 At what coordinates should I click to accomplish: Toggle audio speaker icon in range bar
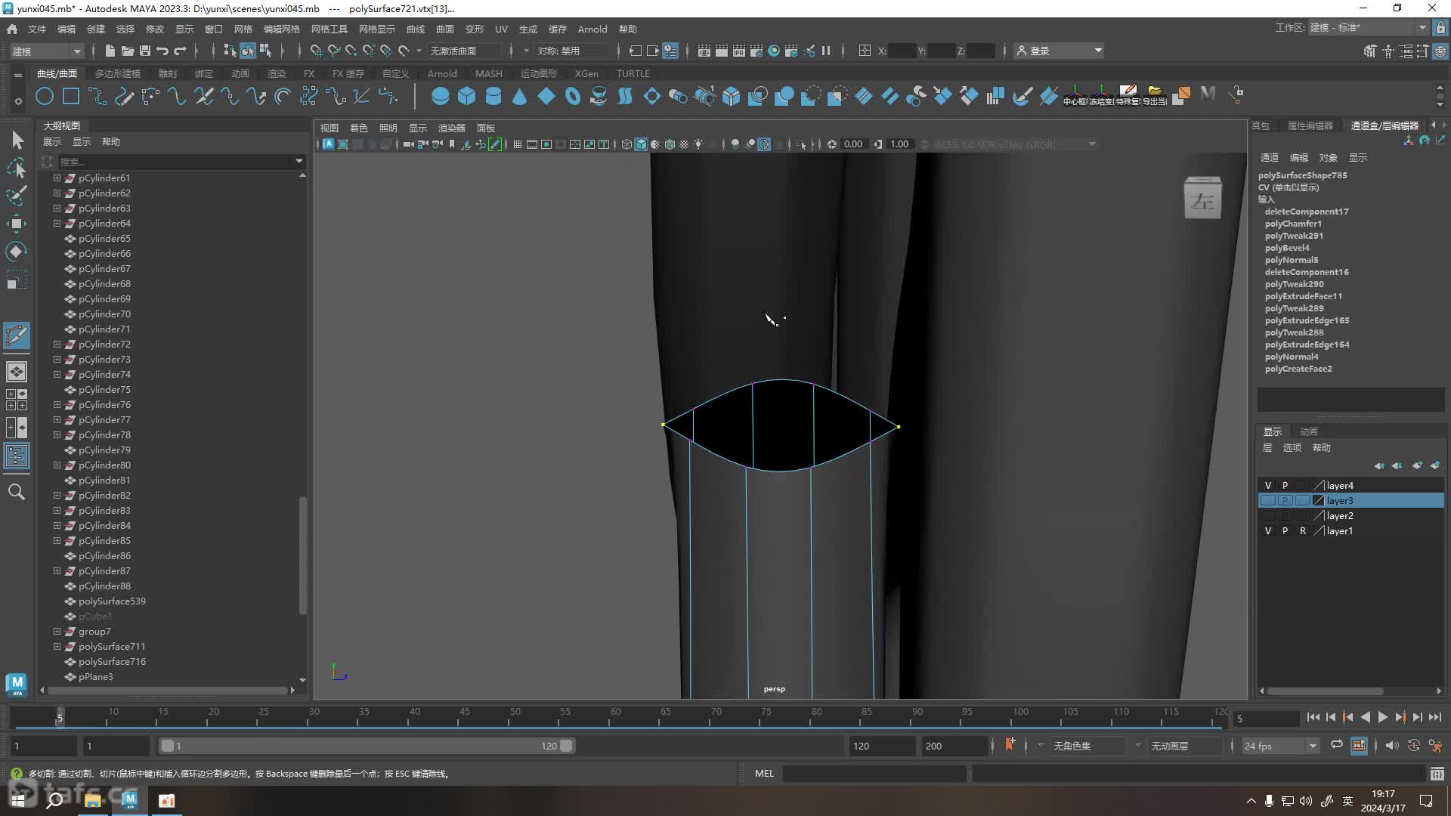1391,745
